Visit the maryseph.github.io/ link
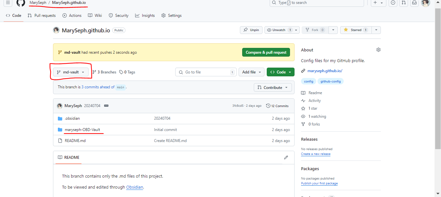The image size is (441, 197). 325,71
